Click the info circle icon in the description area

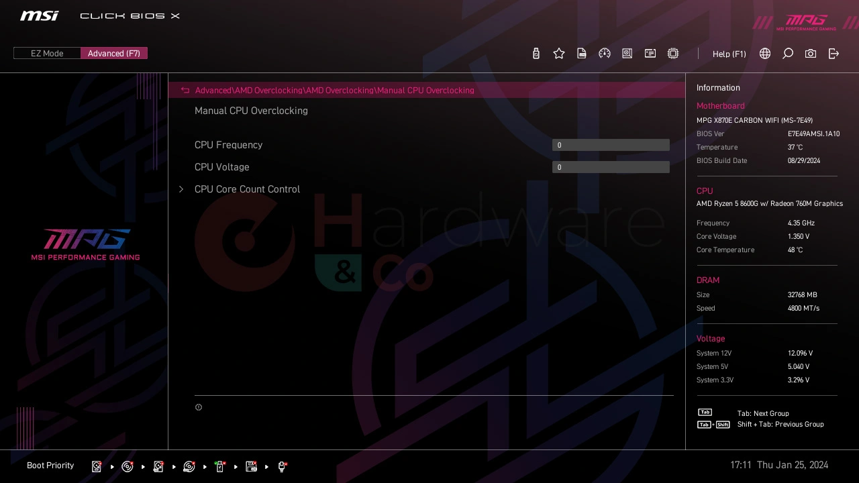[x=199, y=407]
